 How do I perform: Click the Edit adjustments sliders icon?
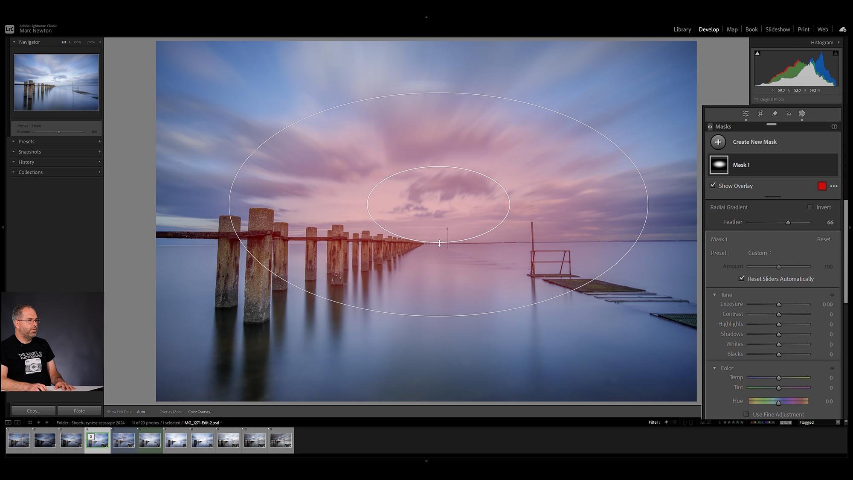tap(746, 113)
